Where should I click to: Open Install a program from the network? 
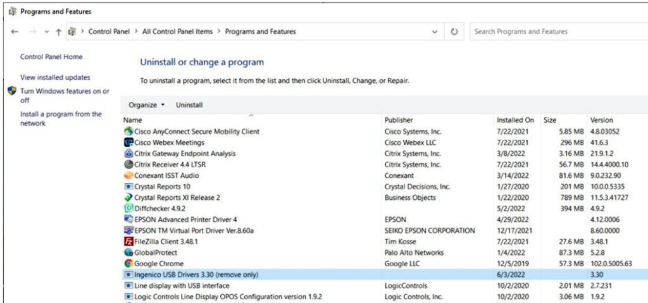click(61, 119)
